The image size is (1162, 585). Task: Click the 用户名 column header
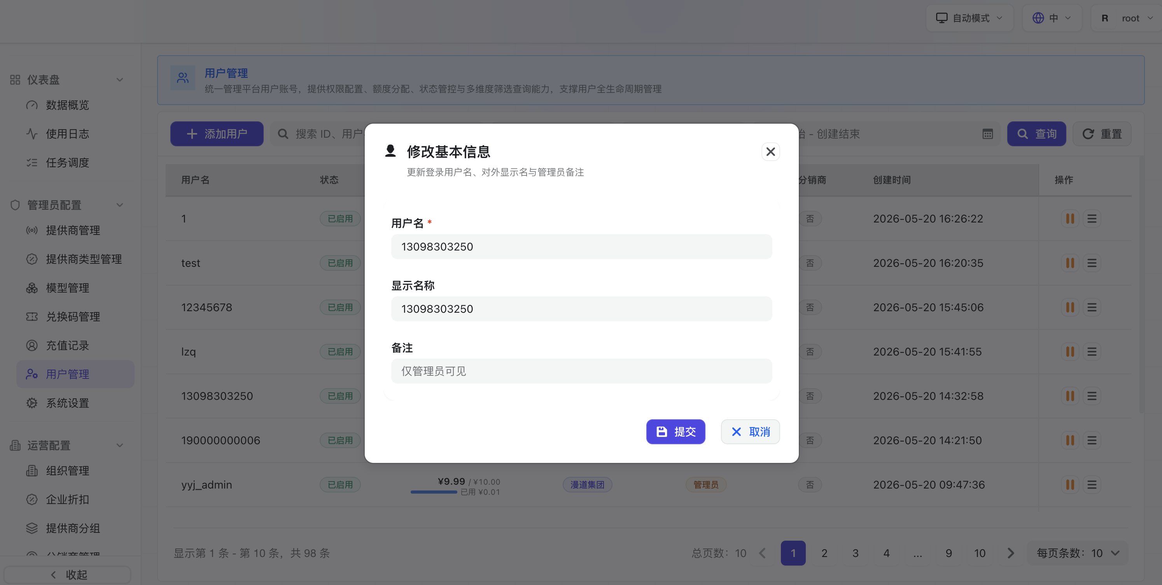195,180
